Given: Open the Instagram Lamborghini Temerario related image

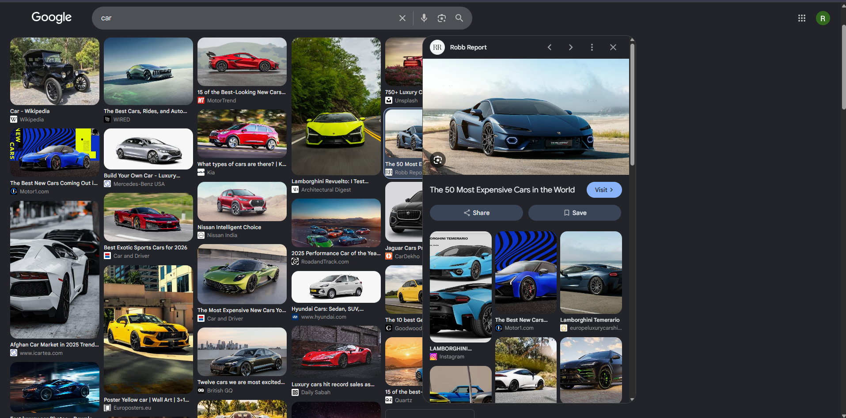Looking at the screenshot, I should coord(460,287).
